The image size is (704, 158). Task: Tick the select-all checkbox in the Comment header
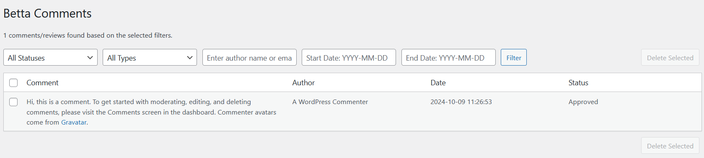(13, 83)
